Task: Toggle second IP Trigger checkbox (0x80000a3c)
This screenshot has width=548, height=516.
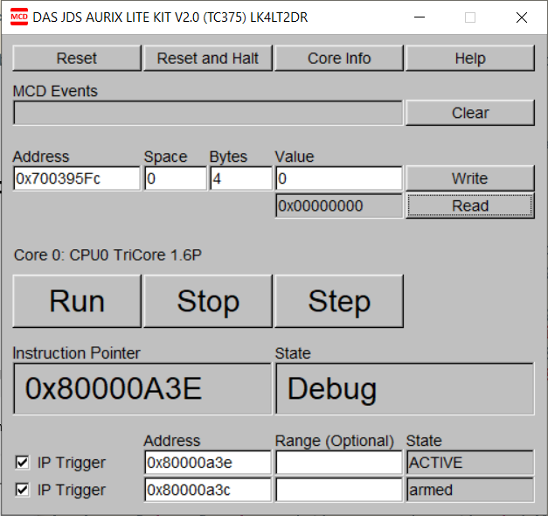Action: (23, 490)
